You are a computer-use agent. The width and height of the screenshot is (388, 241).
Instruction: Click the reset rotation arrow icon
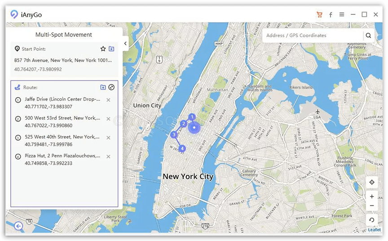click(372, 220)
